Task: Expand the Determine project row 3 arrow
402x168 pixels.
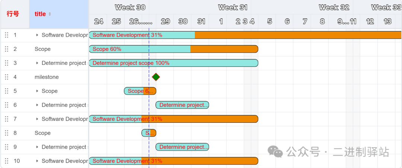Action: pyautogui.click(x=37, y=63)
